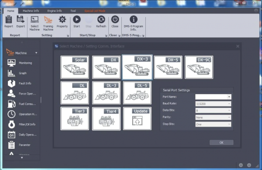Open Select Machine in Setting group
The height and width of the screenshot is (170, 262).
(34, 24)
